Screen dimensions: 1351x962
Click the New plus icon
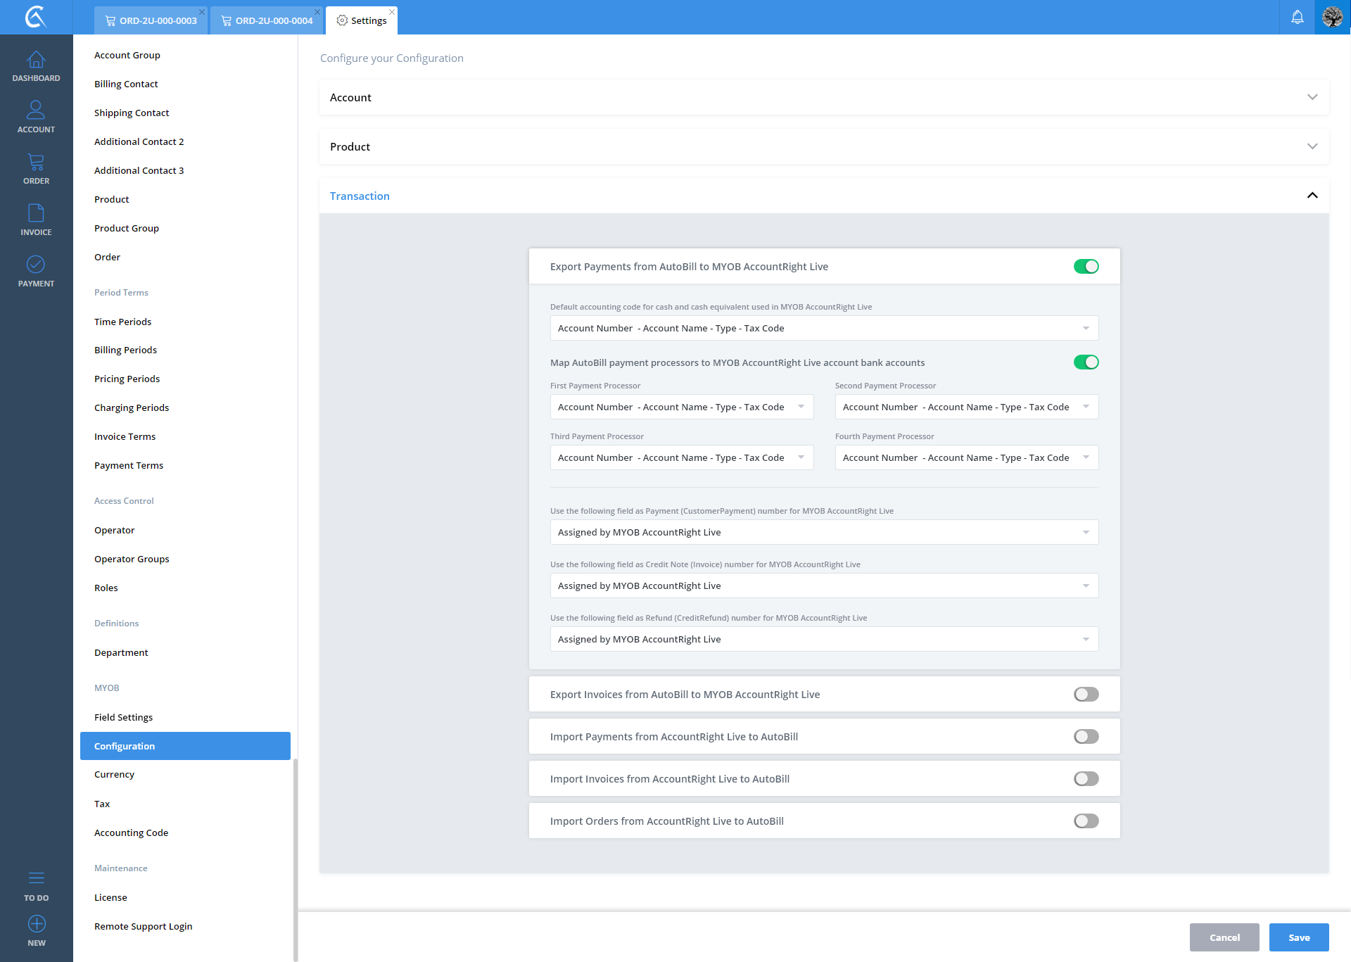(x=37, y=924)
